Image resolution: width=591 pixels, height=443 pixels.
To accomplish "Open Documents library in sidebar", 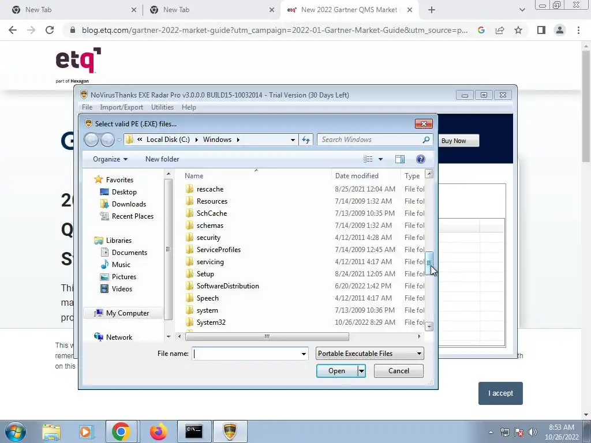I will pyautogui.click(x=129, y=253).
